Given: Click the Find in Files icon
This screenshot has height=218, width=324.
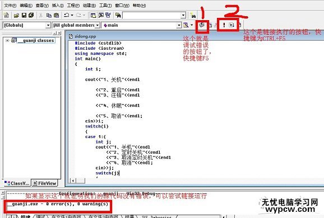Looking at the screenshot, I should click(x=118, y=15).
